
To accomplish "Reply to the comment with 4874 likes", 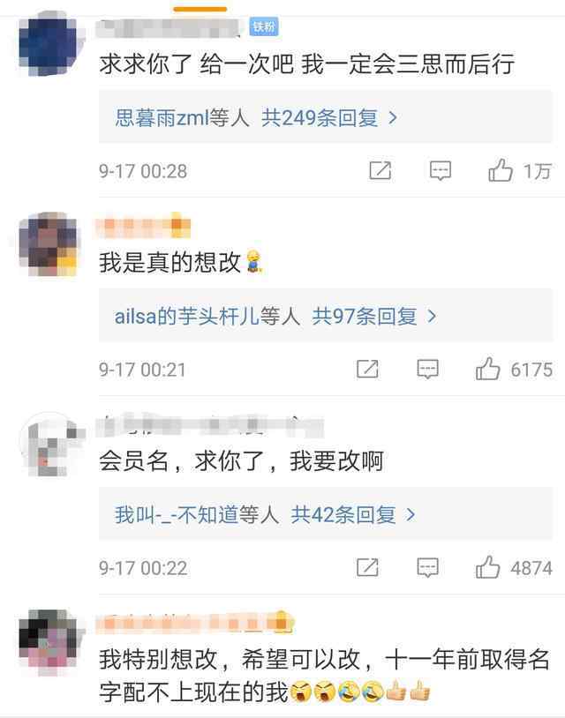I will (x=427, y=568).
